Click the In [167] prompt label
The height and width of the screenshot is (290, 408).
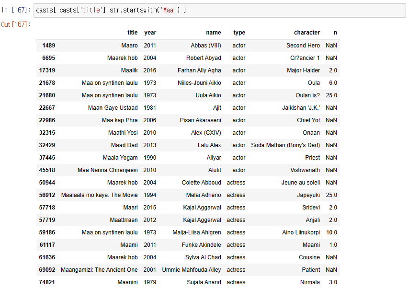(x=16, y=10)
